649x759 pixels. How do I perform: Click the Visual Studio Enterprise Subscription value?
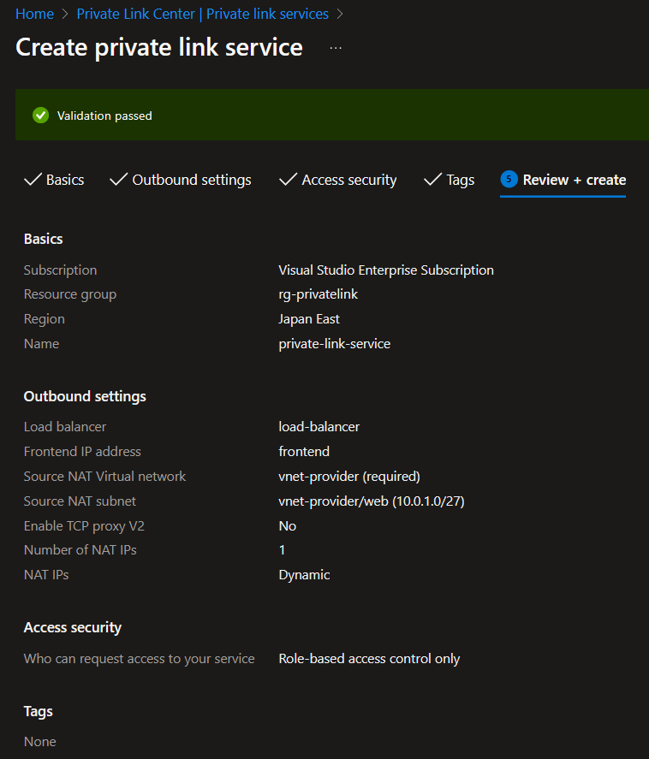coord(386,270)
